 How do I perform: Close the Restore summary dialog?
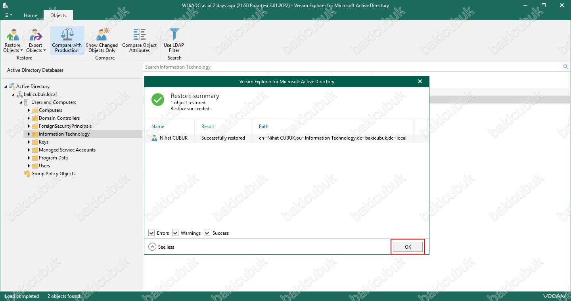[420, 82]
